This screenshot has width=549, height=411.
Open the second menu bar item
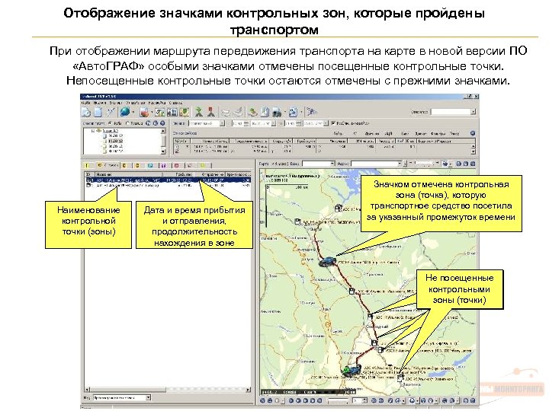pyautogui.click(x=99, y=103)
